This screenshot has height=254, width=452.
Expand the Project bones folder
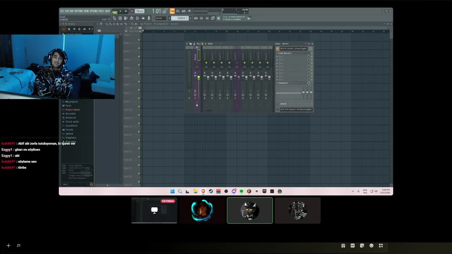click(71, 110)
